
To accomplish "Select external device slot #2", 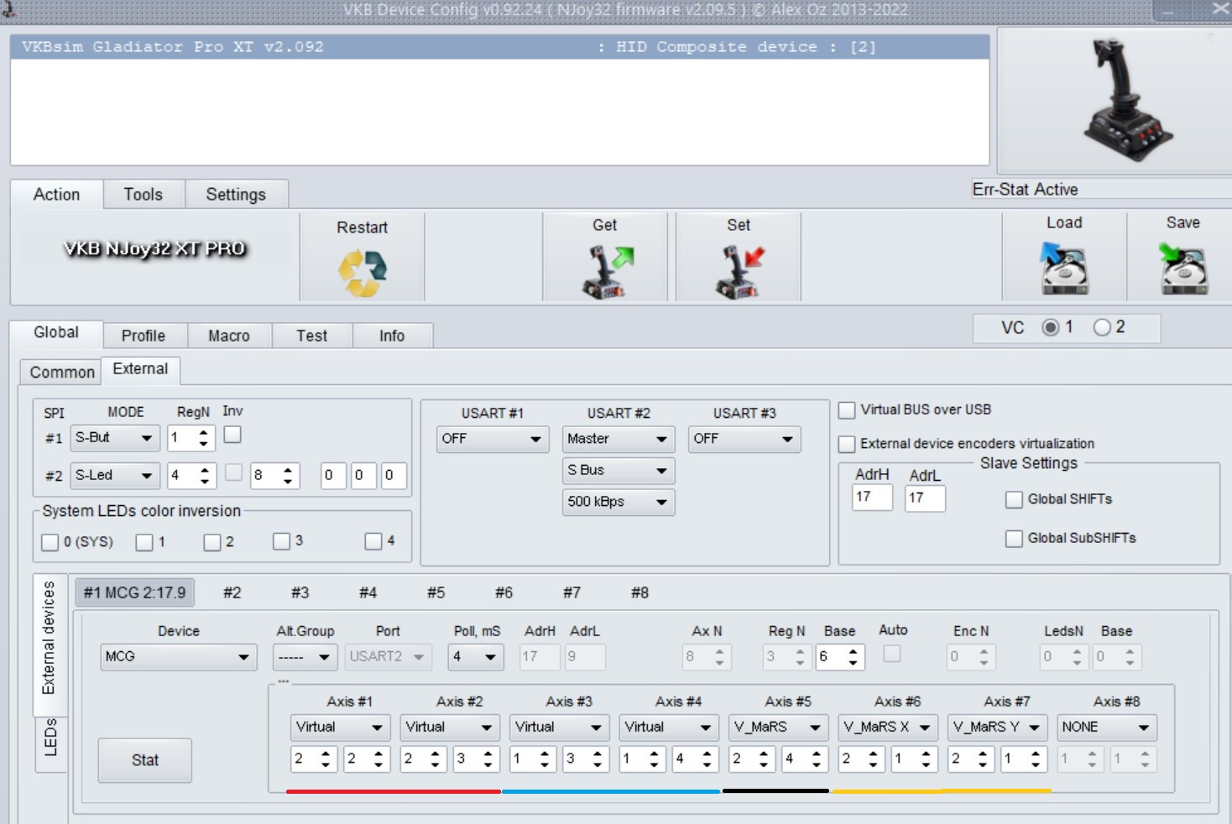I will pyautogui.click(x=232, y=593).
